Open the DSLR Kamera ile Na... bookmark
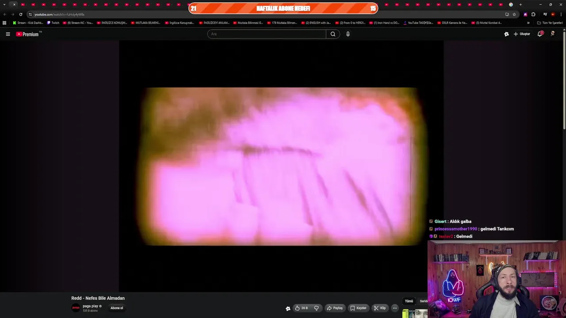The width and height of the screenshot is (566, 318). pos(452,23)
